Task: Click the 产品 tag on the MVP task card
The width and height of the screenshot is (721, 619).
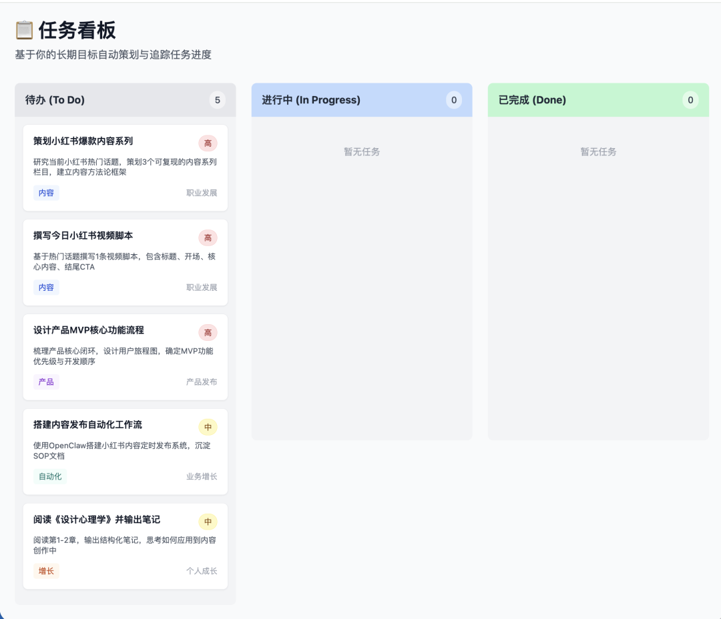Action: click(x=45, y=381)
